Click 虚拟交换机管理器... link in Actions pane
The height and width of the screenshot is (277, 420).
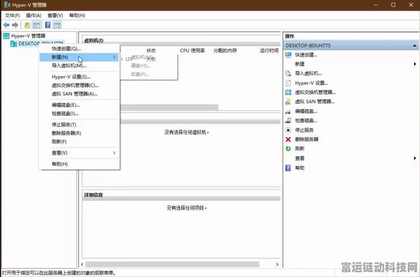(x=316, y=92)
